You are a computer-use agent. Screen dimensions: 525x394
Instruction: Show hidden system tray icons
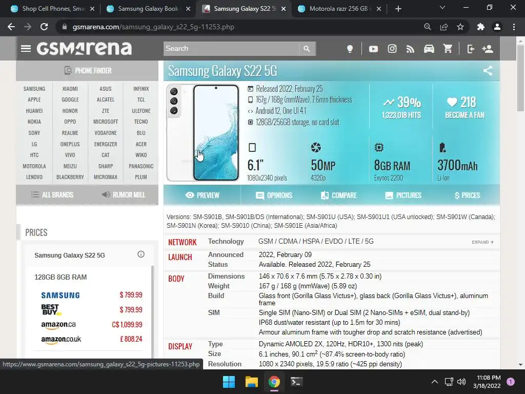click(435, 382)
